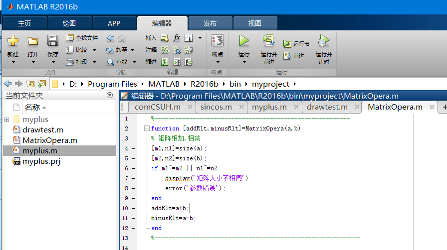Open the Breakpoints (断点) dropdown arrow
447x250 pixels.
(x=218, y=62)
